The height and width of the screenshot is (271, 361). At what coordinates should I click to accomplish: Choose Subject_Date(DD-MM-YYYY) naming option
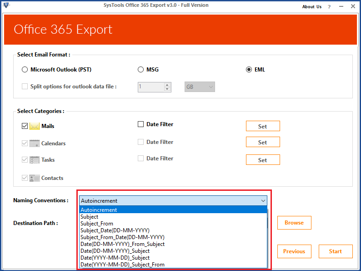coord(173,230)
